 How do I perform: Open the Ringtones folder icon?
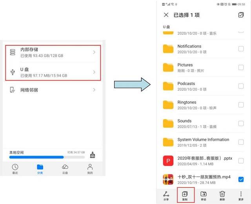point(168,105)
